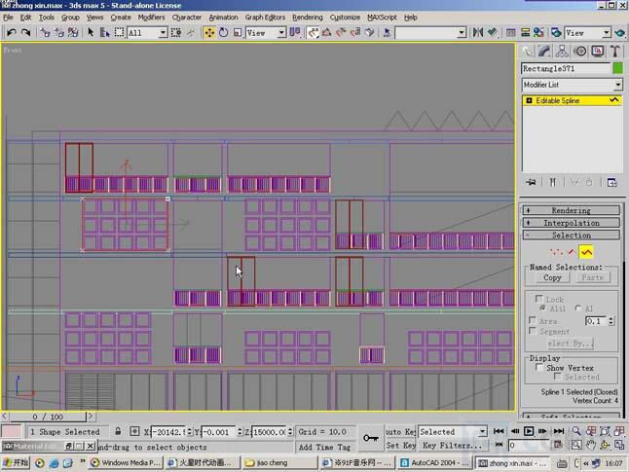Activate the Select and Link tool
The height and width of the screenshot is (472, 629).
click(x=45, y=32)
